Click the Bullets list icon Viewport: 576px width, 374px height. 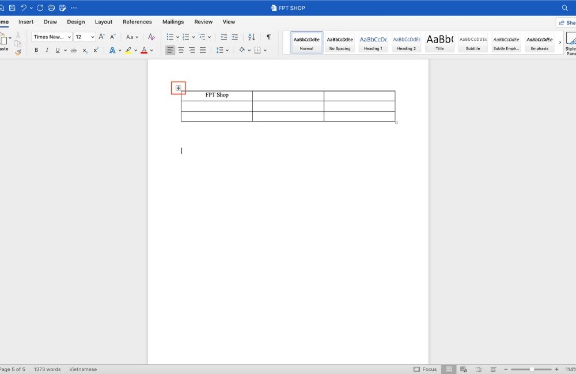(x=170, y=37)
